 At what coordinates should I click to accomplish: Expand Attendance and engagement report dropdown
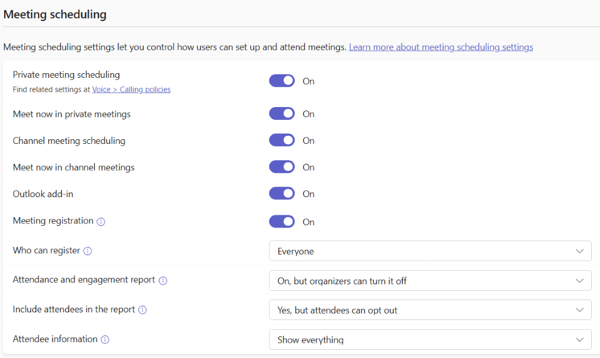(x=429, y=281)
